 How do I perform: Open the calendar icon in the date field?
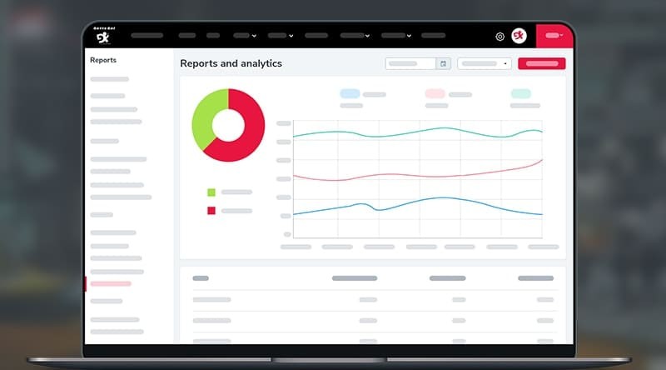tap(444, 63)
